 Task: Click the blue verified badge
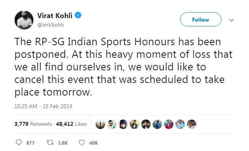click(x=78, y=15)
